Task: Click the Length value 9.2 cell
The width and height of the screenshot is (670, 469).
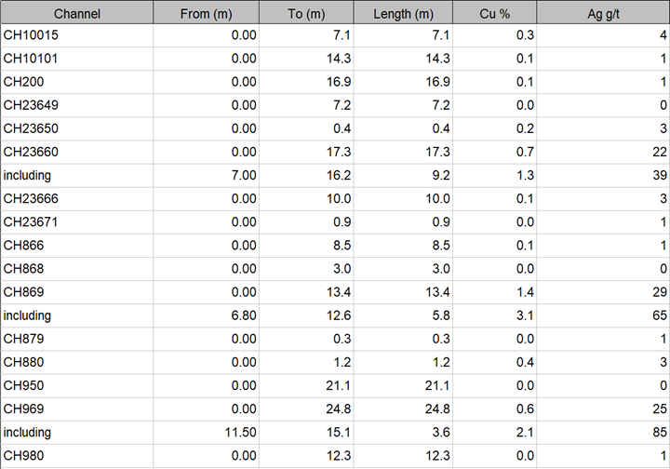Action: click(404, 175)
